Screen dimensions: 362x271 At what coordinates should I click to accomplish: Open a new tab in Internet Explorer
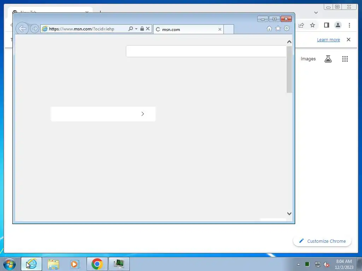click(x=229, y=30)
